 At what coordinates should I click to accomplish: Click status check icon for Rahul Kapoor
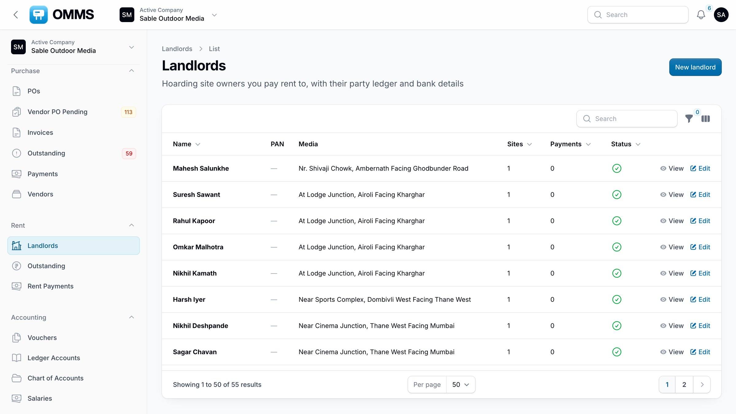pos(617,221)
